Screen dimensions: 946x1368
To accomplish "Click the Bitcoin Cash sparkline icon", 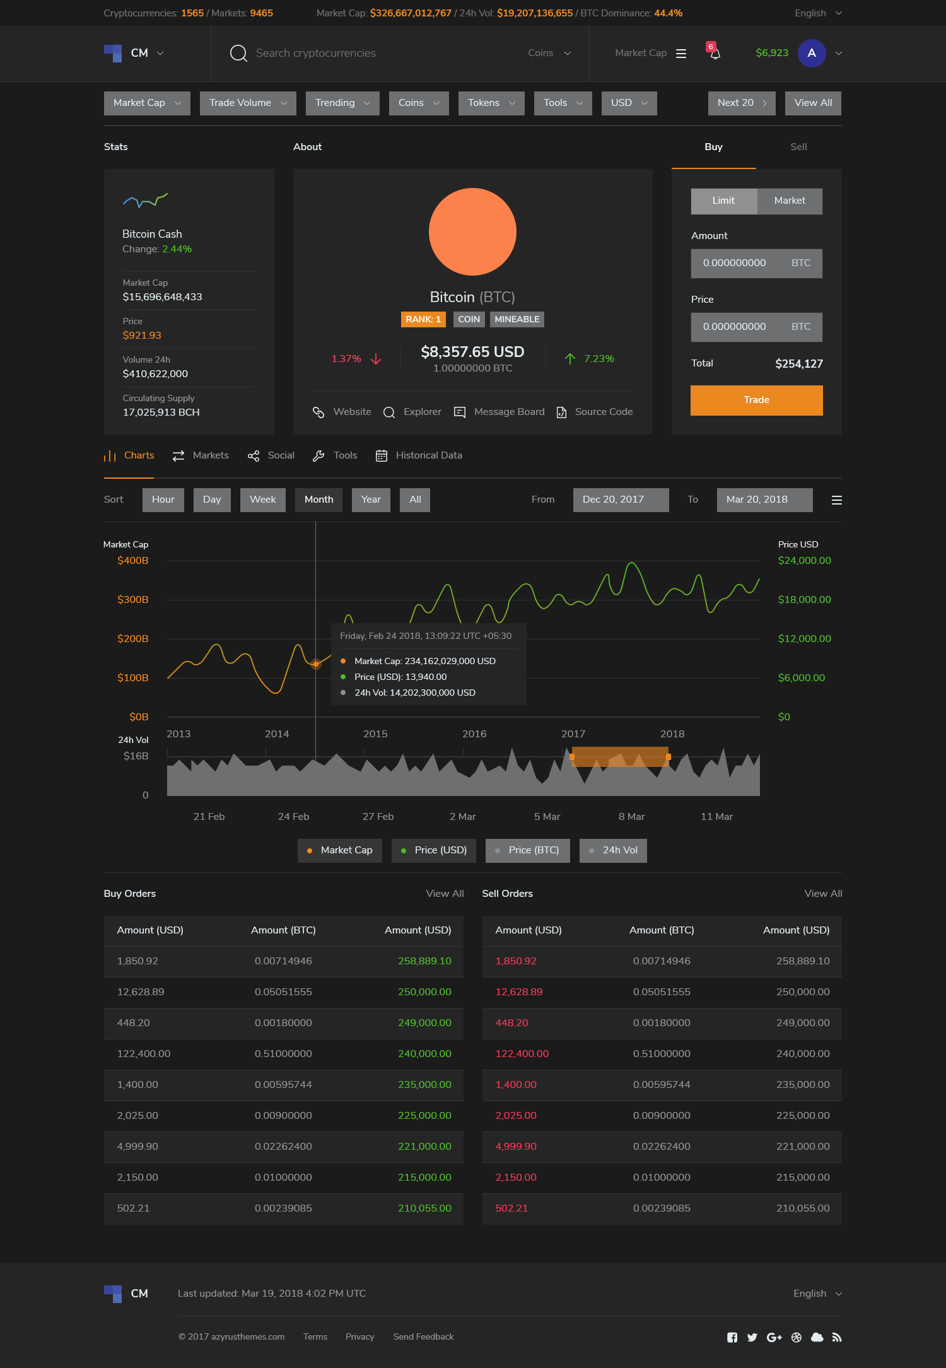I will (x=145, y=201).
